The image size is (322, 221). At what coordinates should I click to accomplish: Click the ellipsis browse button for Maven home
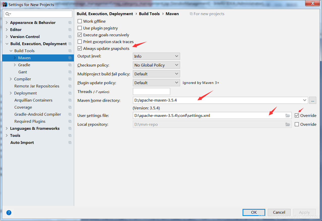(313, 100)
